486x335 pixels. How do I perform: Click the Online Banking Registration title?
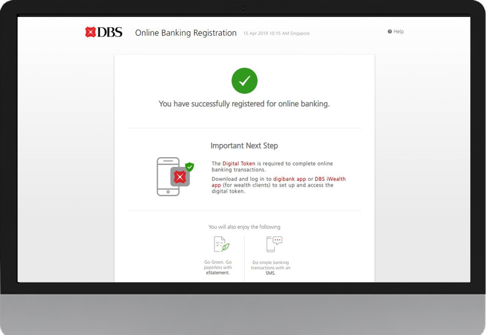pyautogui.click(x=186, y=33)
